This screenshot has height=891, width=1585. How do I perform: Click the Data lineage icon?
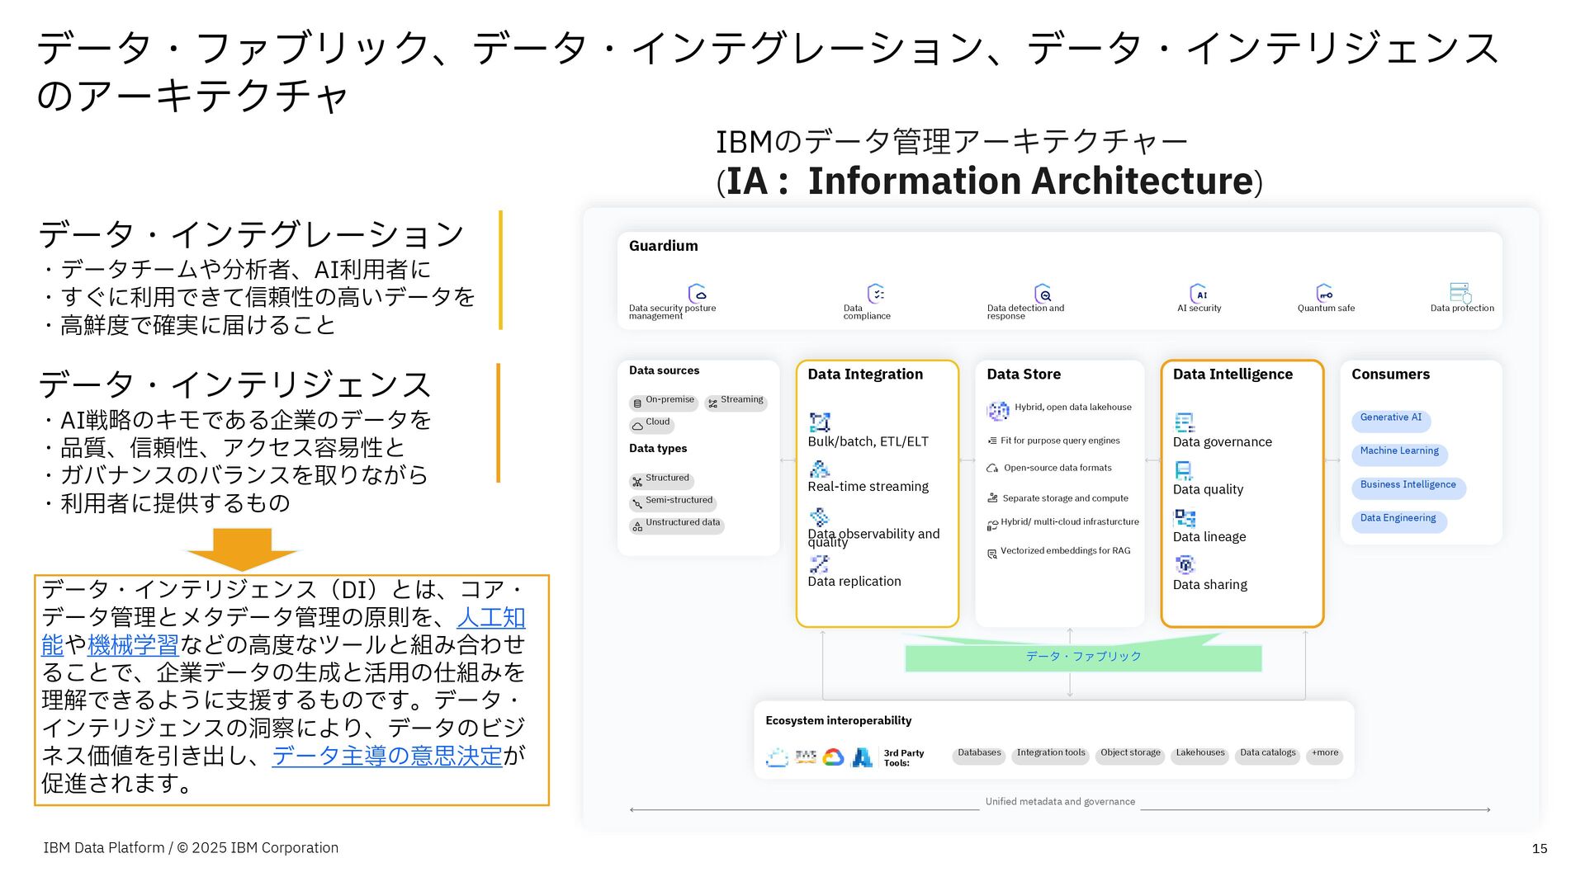(1185, 517)
